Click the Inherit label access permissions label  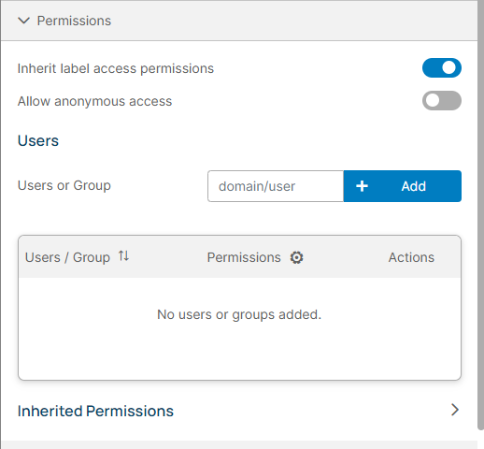(x=116, y=68)
